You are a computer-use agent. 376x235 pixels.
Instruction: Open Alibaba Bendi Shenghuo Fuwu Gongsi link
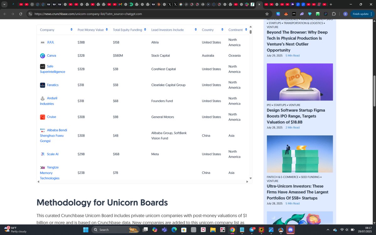[x=54, y=135]
